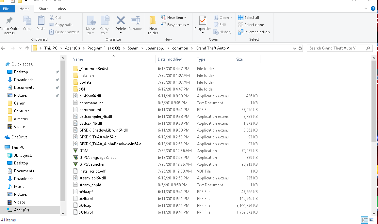Open the address bar history dropdown
Screen dimensions: 378x224
(x=294, y=48)
